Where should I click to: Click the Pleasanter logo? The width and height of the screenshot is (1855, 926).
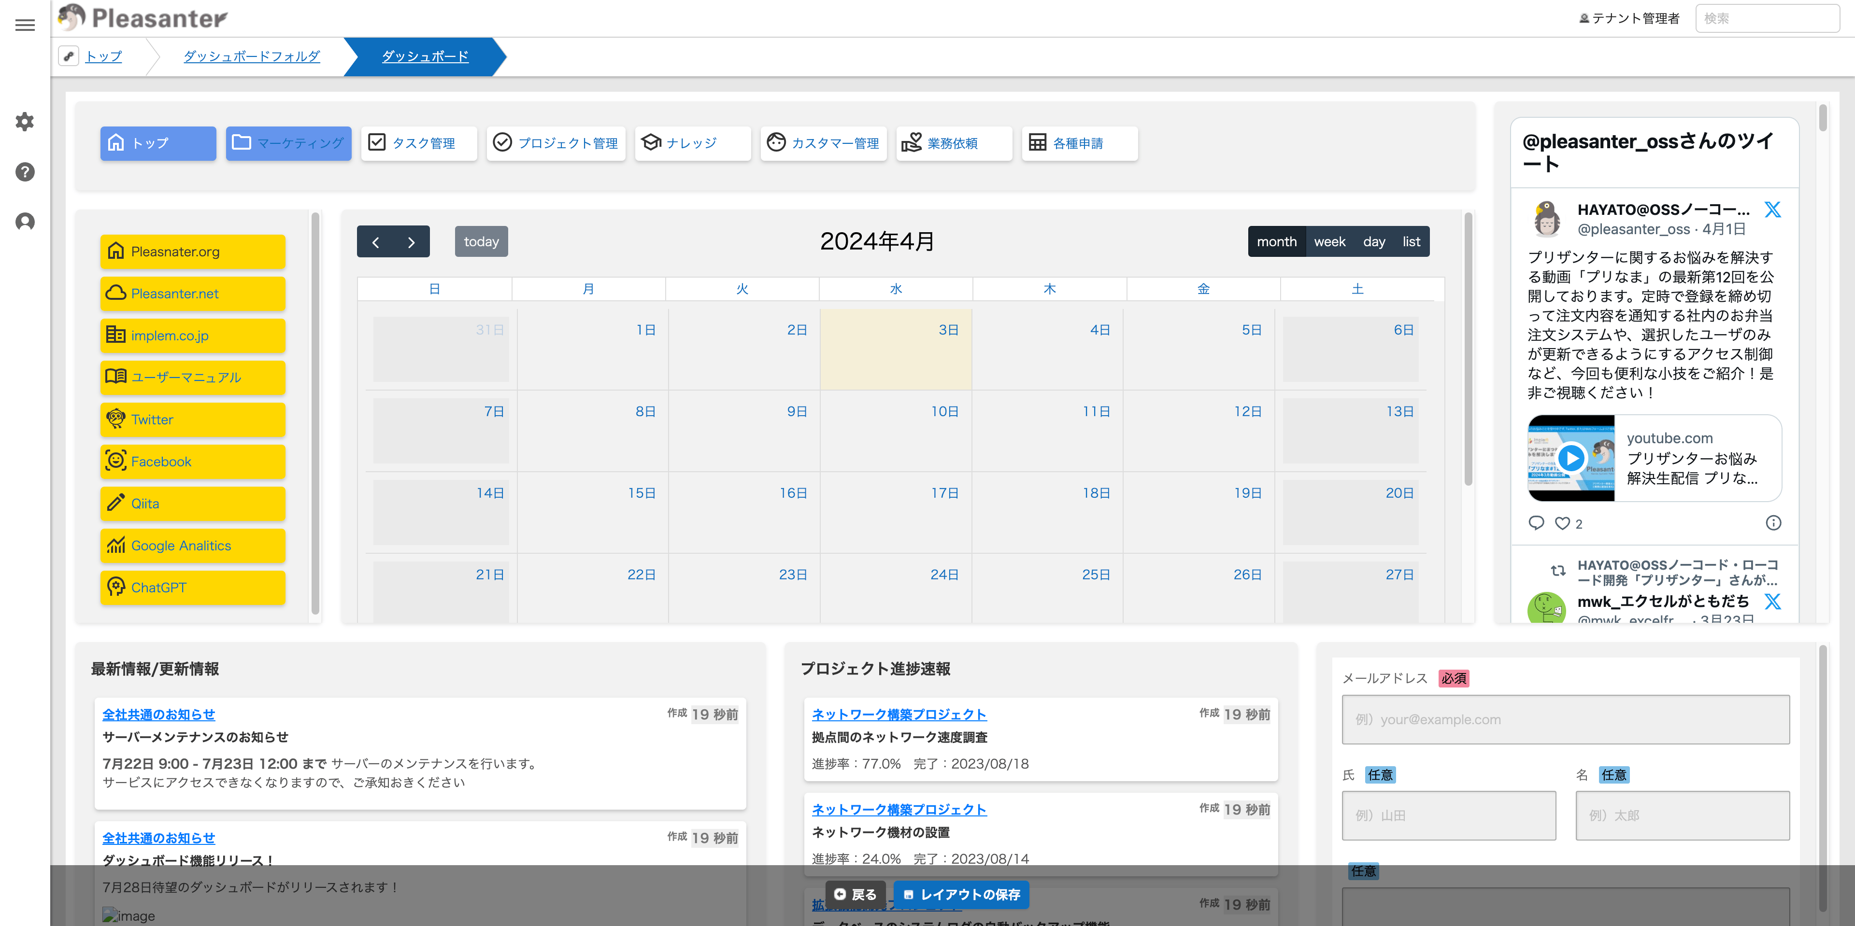(x=141, y=19)
